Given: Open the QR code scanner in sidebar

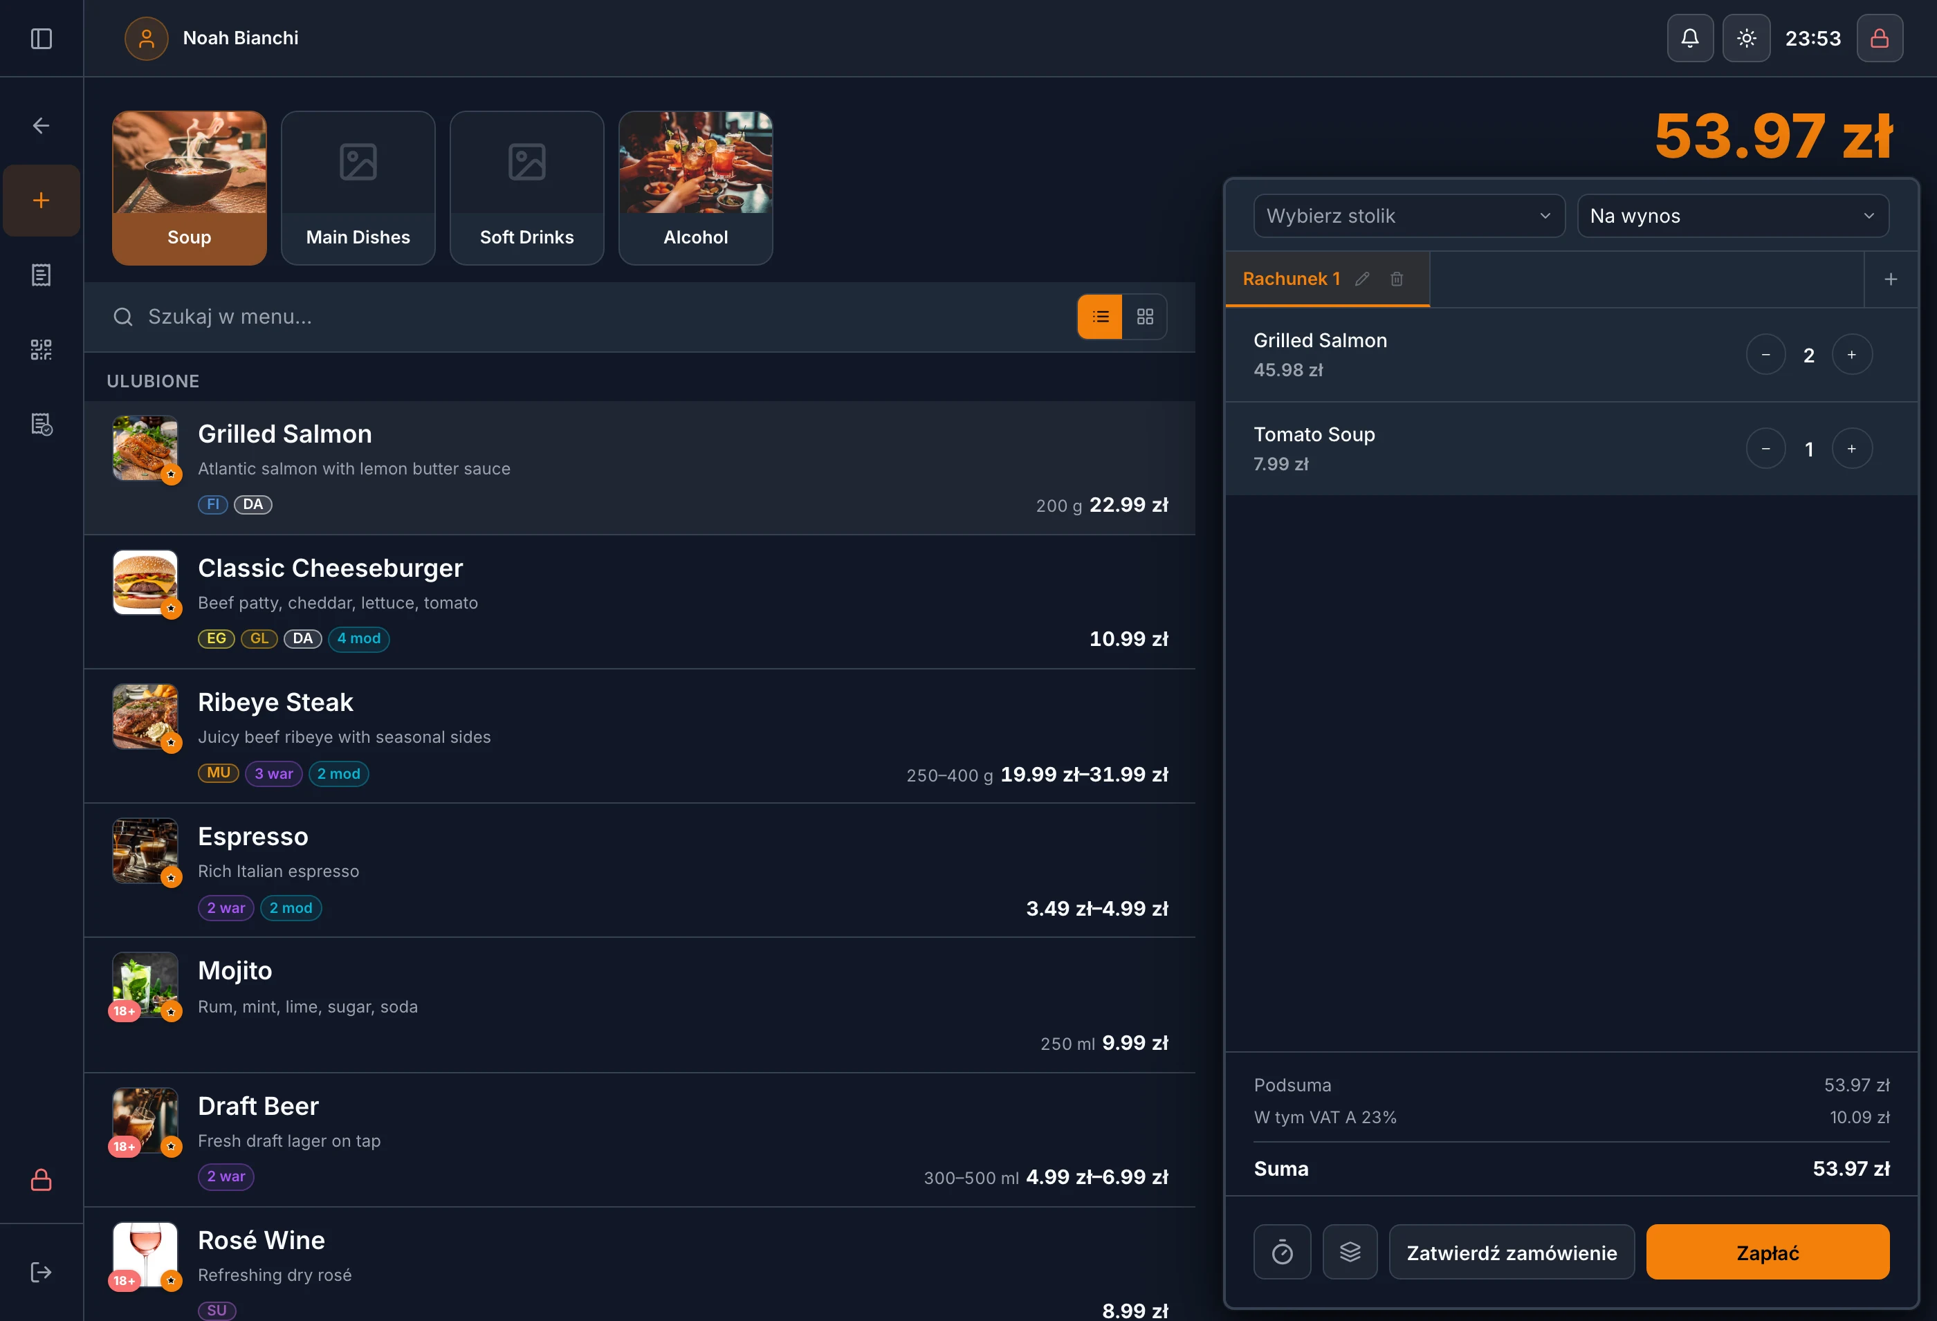Looking at the screenshot, I should tap(41, 349).
